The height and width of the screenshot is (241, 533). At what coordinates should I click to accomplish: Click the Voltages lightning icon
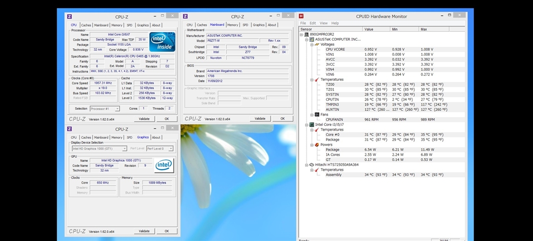[317, 45]
